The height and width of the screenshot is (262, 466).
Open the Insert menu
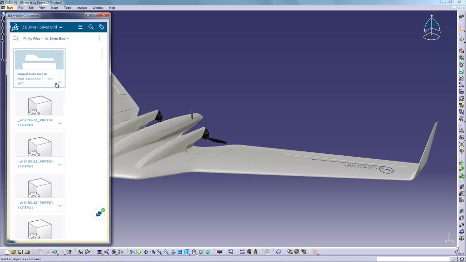[54, 8]
